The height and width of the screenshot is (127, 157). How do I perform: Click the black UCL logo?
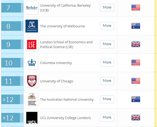pyautogui.click(x=32, y=118)
